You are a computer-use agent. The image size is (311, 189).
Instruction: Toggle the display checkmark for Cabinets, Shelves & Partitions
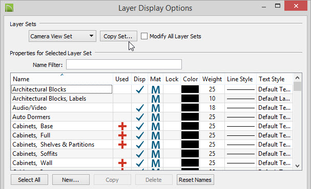[x=140, y=145]
